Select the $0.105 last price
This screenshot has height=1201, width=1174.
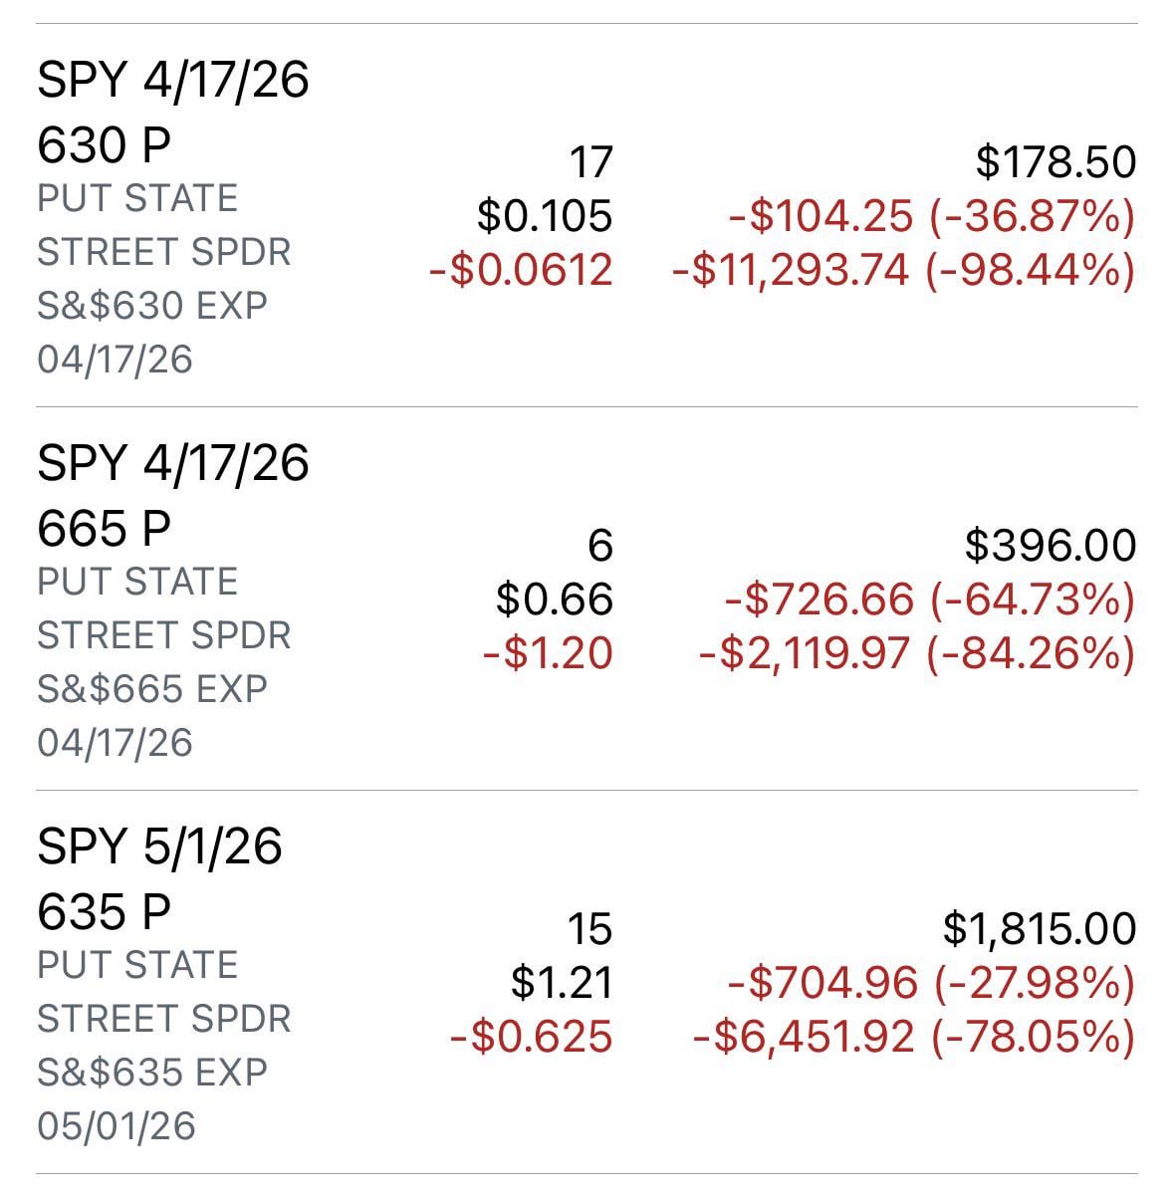[x=545, y=216]
